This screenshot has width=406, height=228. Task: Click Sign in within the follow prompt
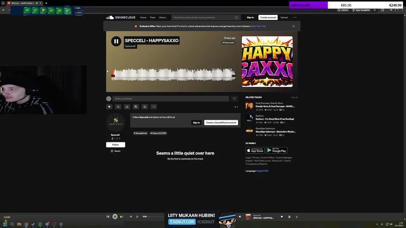pyautogui.click(x=196, y=123)
